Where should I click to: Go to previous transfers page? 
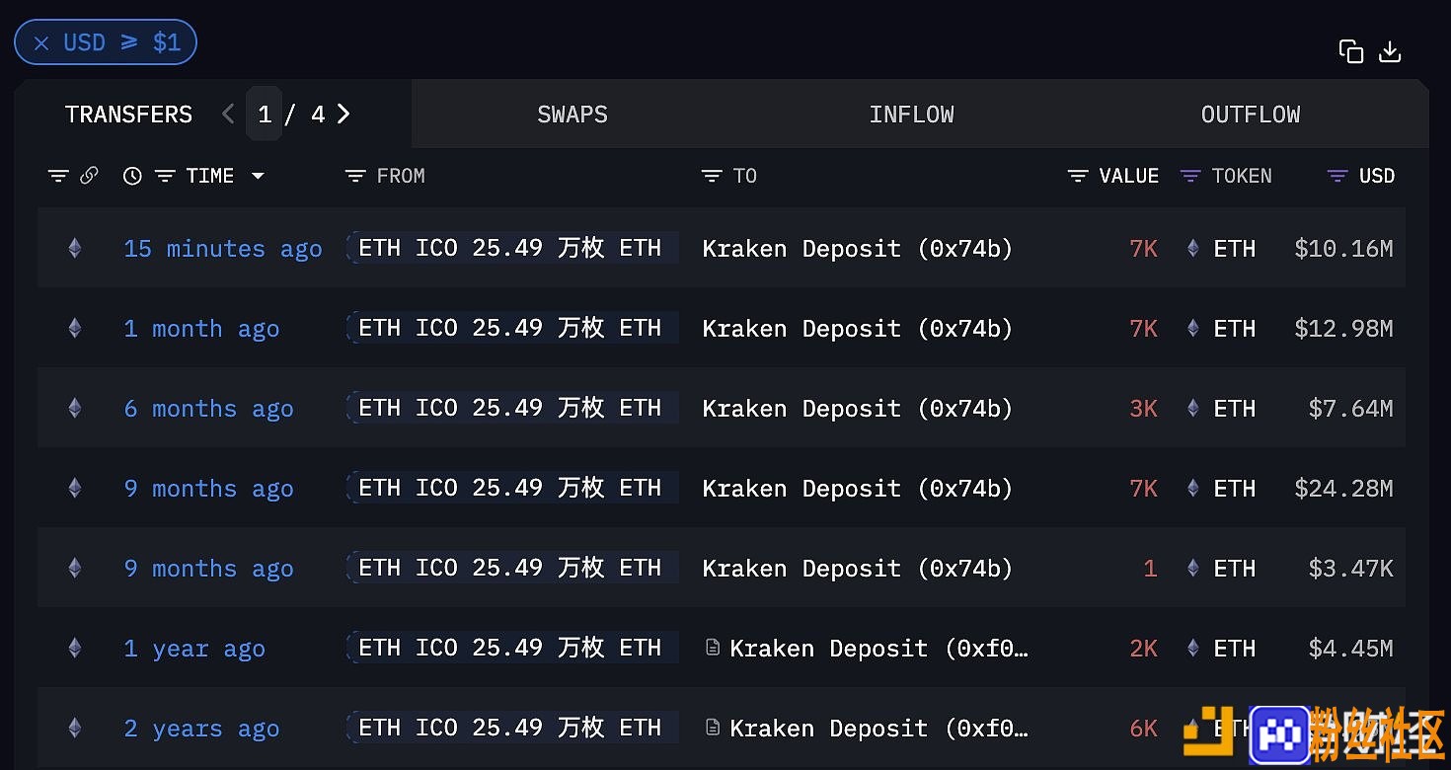(228, 114)
